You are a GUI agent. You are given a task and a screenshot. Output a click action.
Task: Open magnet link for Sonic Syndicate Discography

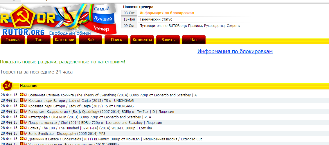(25, 133)
